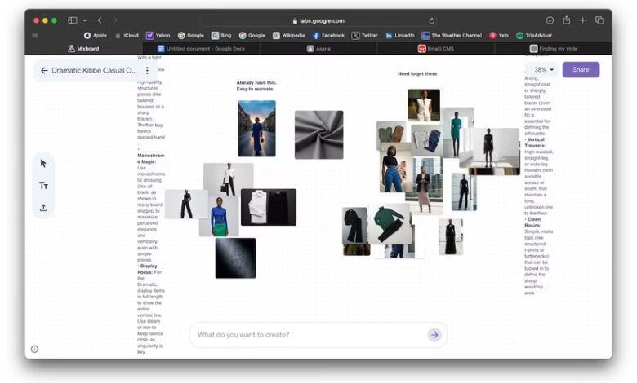Screen dimensions: 637x383
Task: Open the three-dot menu next to the board title
Action: coord(147,71)
